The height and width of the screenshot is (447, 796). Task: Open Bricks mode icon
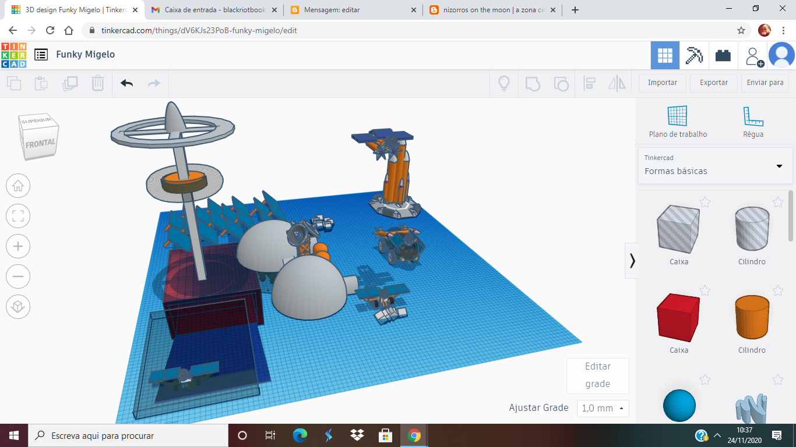[723, 55]
